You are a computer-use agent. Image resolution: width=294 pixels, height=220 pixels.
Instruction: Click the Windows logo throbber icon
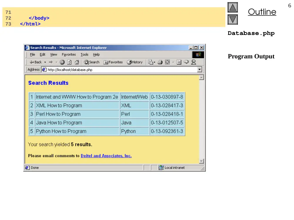[198, 55]
